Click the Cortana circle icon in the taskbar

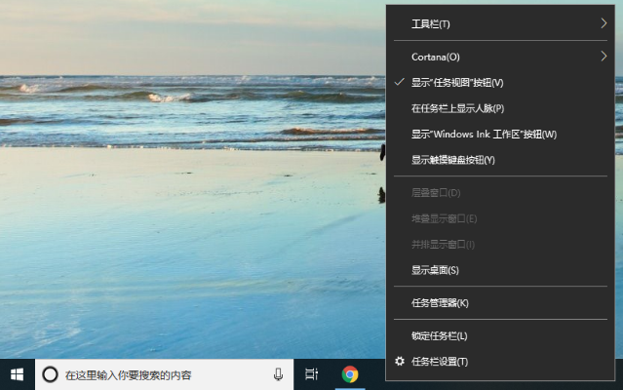pos(50,374)
